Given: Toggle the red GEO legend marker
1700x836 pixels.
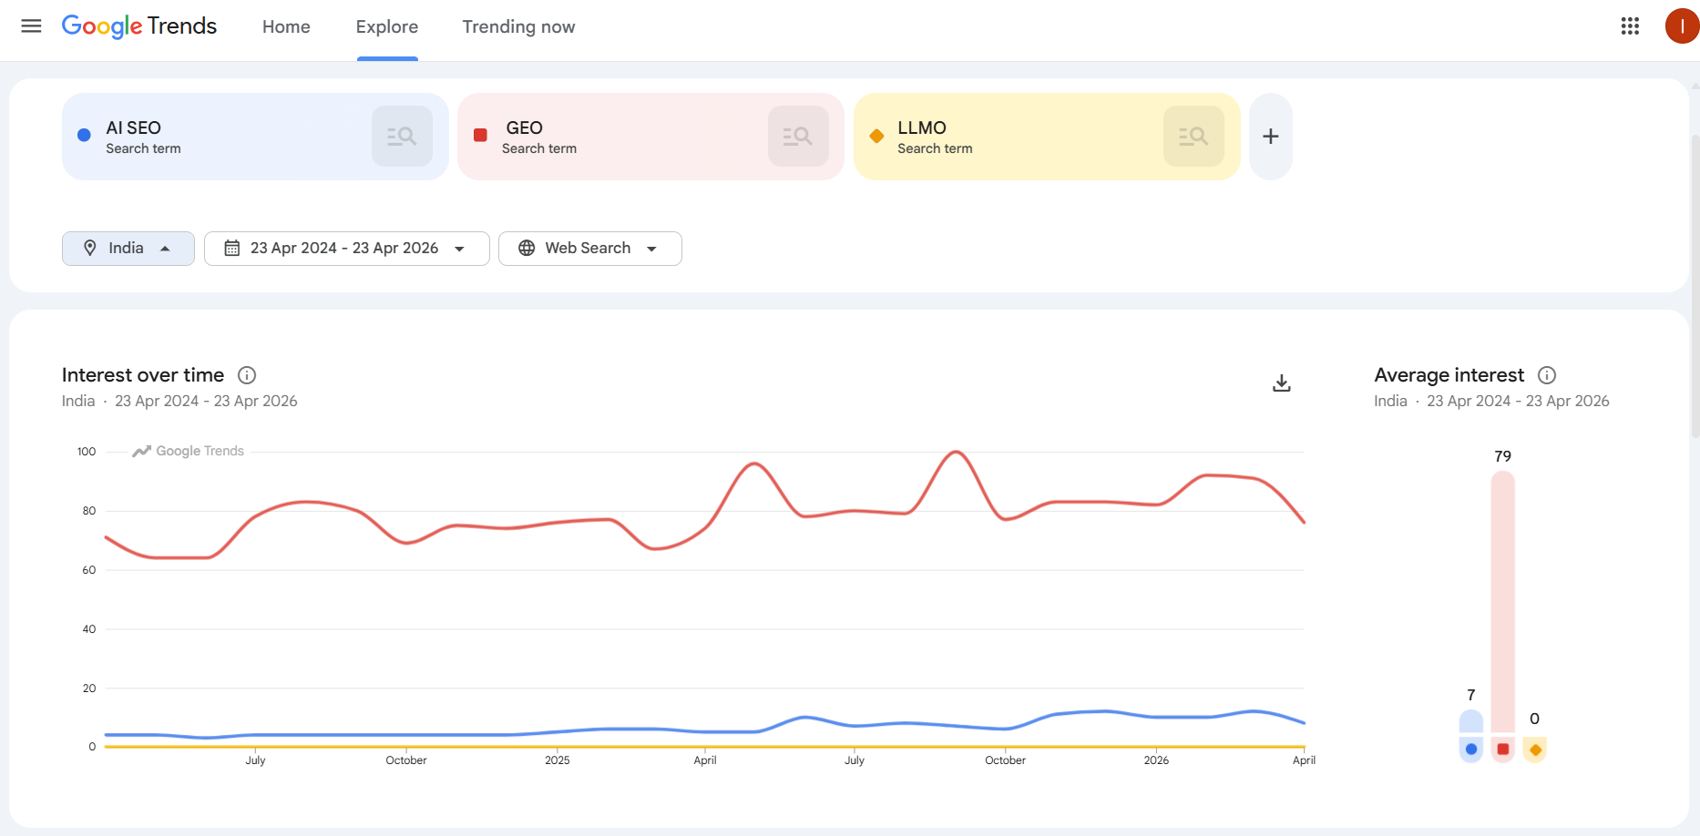Looking at the screenshot, I should [x=1503, y=749].
